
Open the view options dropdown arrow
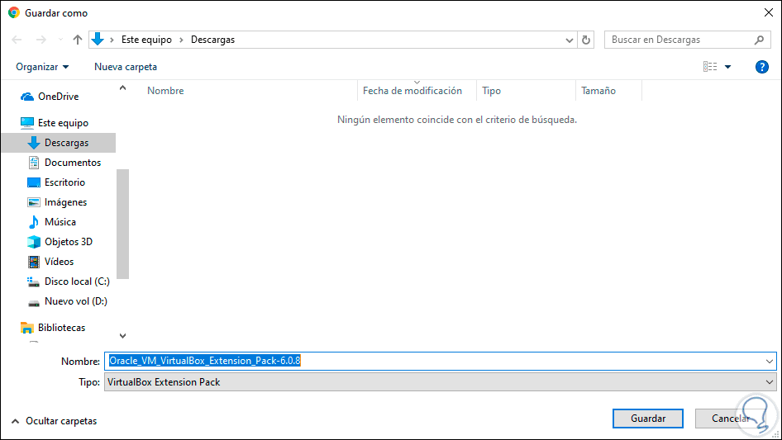[x=727, y=67]
